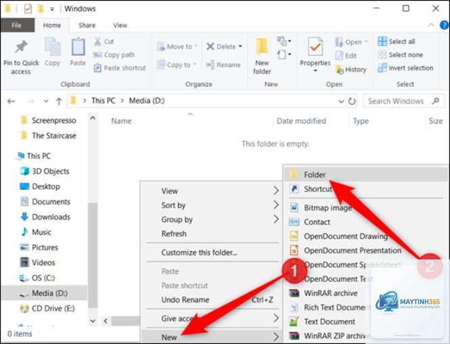Open Group by submenu
Image resolution: width=450 pixels, height=344 pixels.
(x=212, y=219)
